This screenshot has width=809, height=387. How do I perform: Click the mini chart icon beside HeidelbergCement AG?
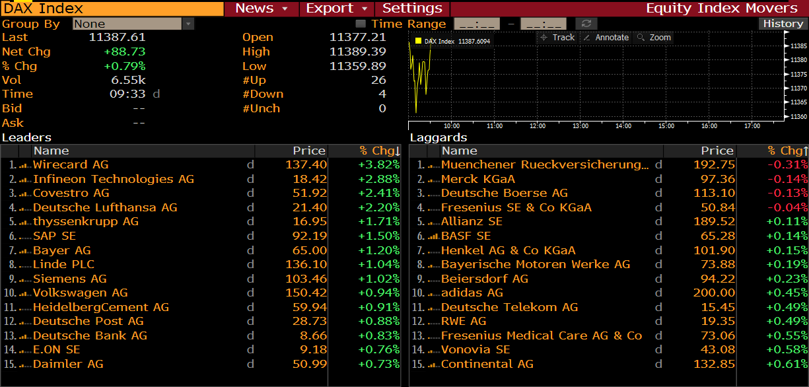[x=26, y=308]
